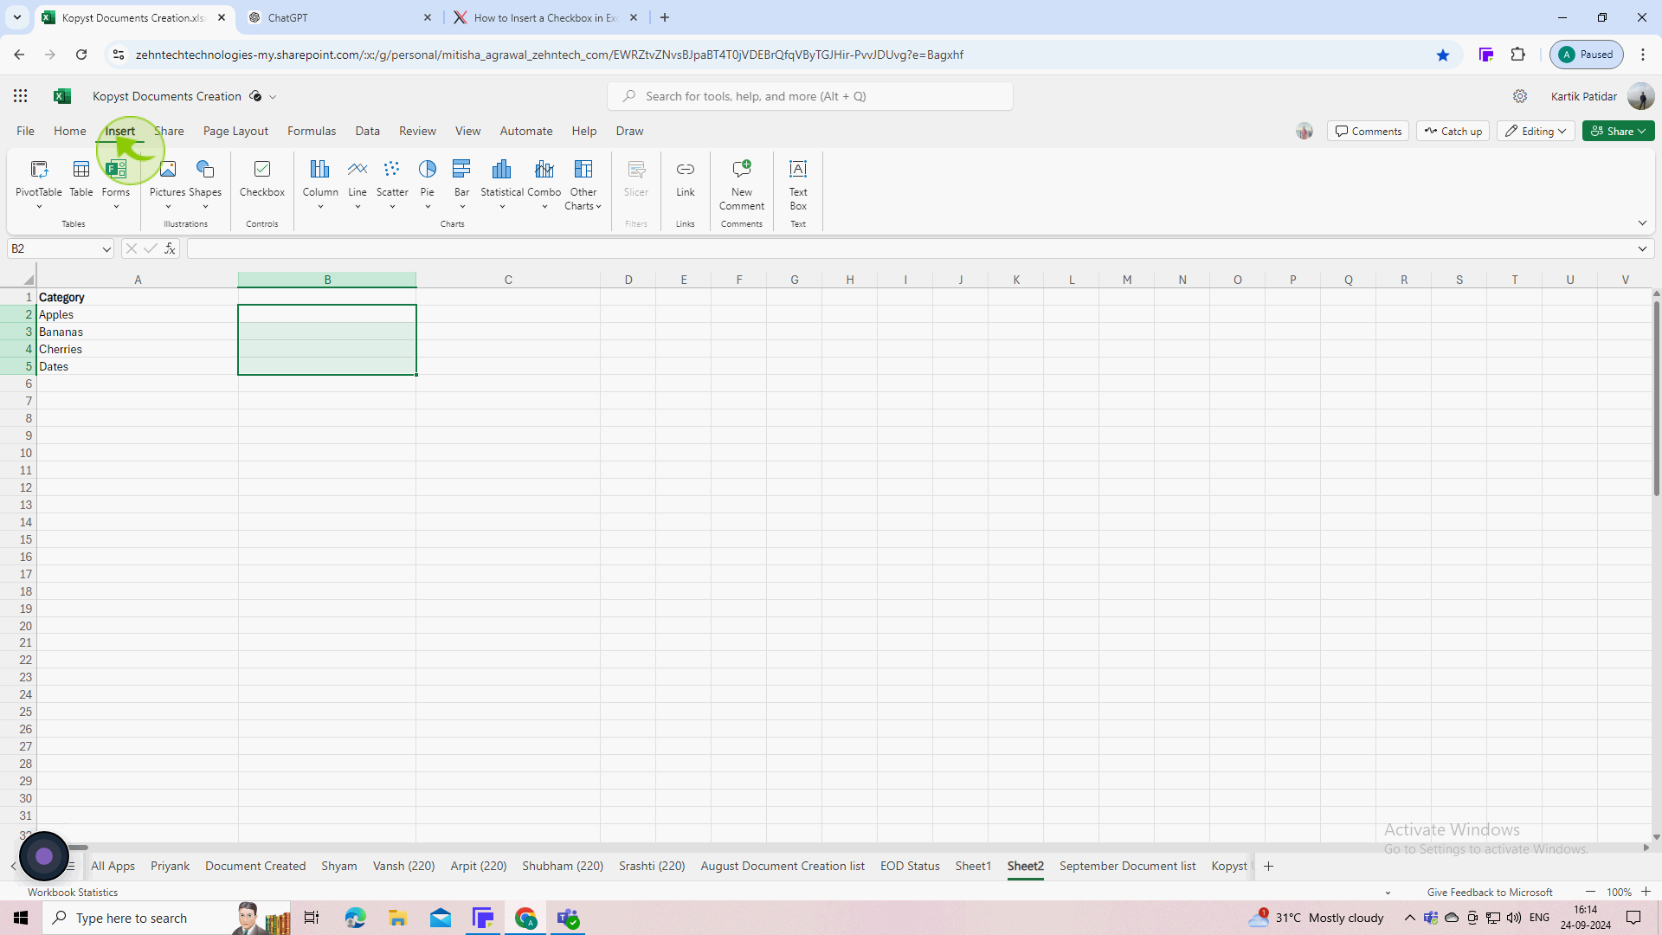Insert a Bar chart
Screen dimensions: 1662x935
pyautogui.click(x=462, y=184)
